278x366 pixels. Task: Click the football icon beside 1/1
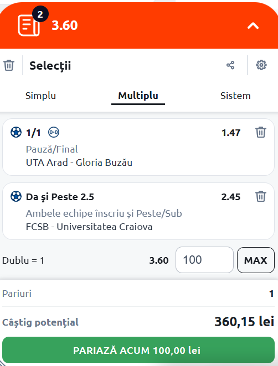[x=16, y=132]
